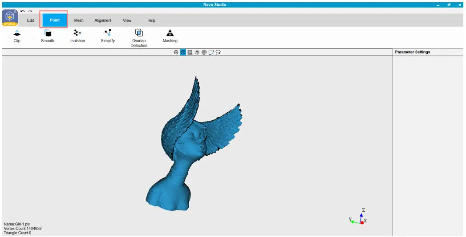Click the Triangle Count:0 text
466x237 pixels.
point(17,233)
